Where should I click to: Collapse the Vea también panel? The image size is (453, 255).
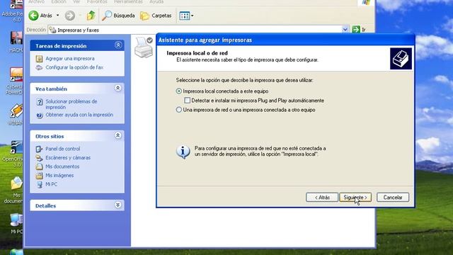118,88
